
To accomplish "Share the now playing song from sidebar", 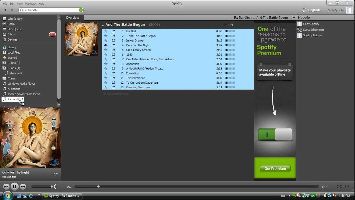I will pos(56,174).
